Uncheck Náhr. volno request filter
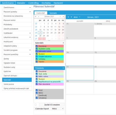 37,76
